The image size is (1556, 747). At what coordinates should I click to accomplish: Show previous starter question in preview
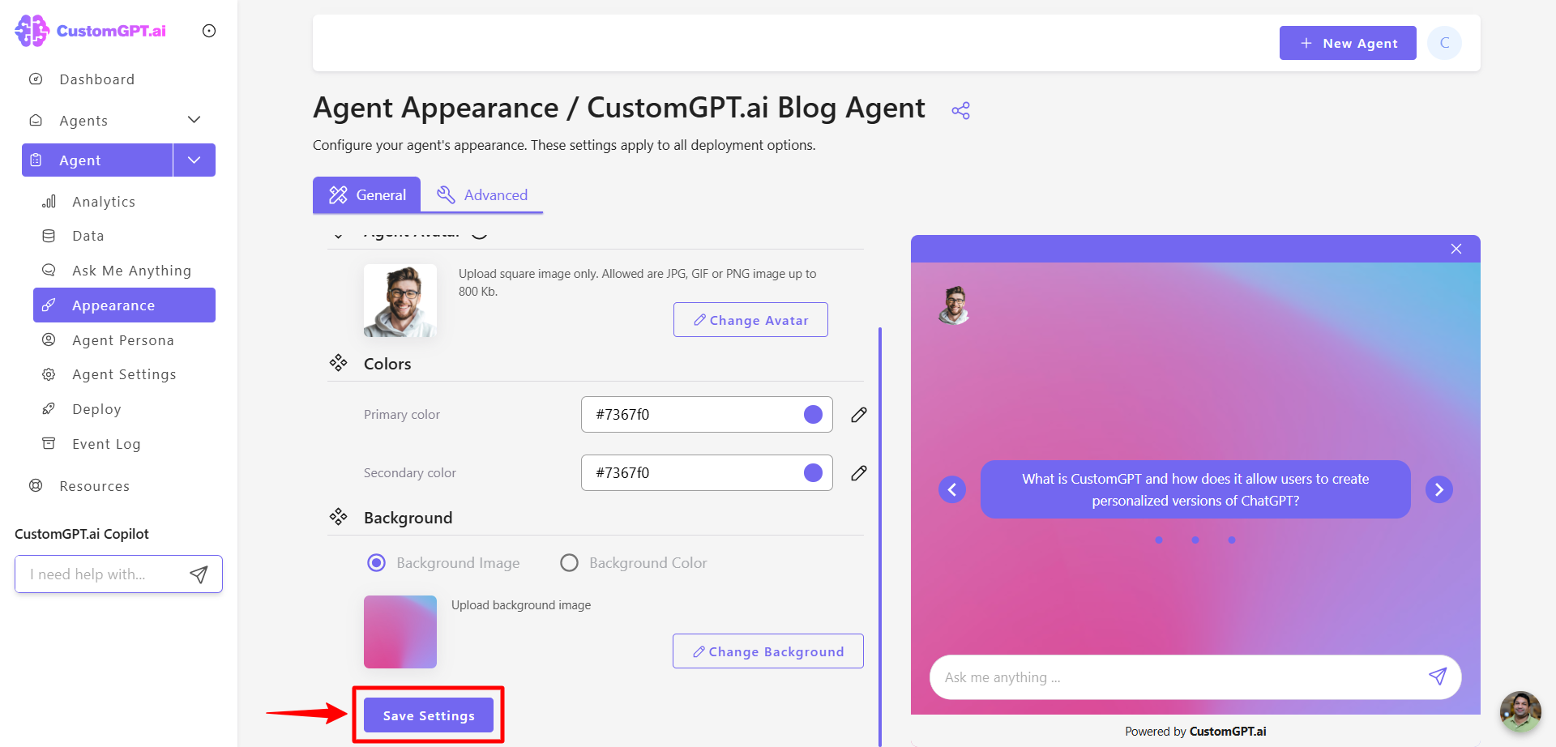tap(952, 489)
